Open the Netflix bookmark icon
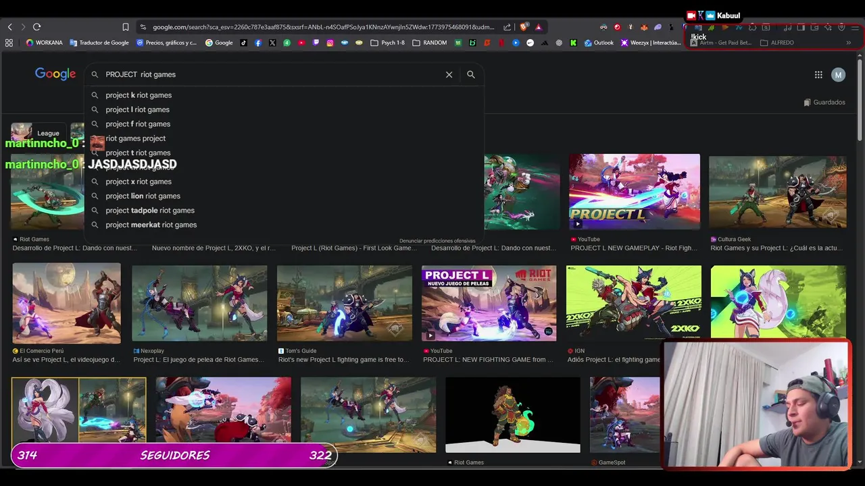Screen dimensions: 865x486 [501, 43]
